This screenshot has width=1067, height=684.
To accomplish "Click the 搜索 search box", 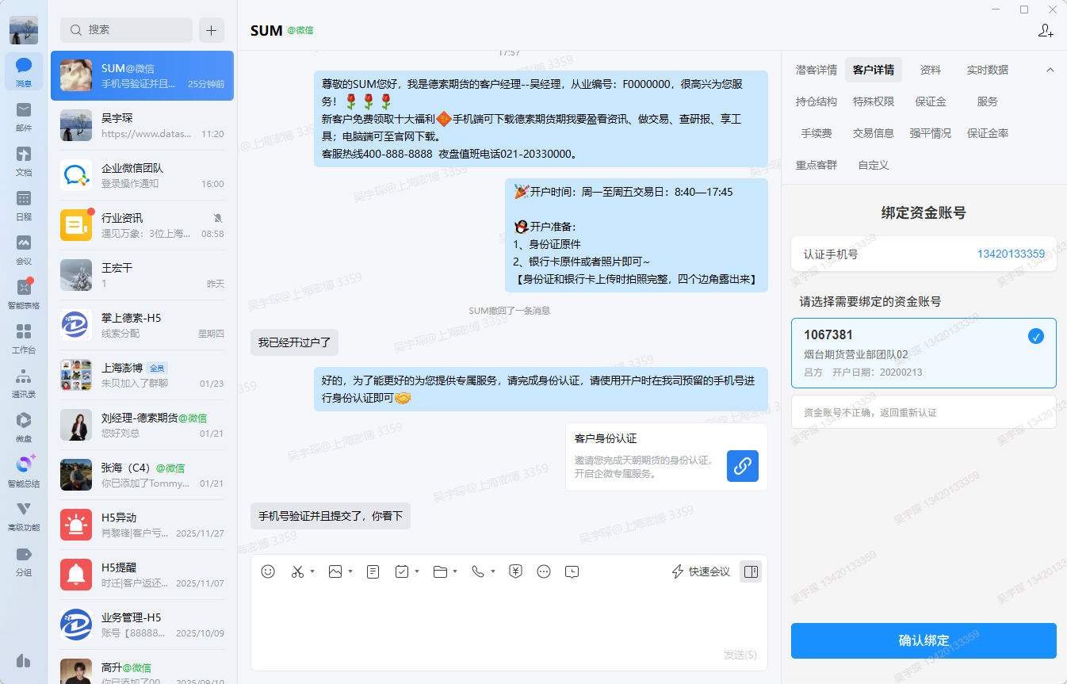I will 126,30.
